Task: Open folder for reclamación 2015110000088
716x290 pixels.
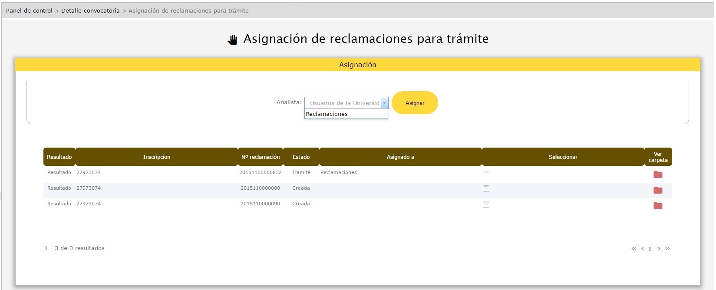Action: point(658,190)
